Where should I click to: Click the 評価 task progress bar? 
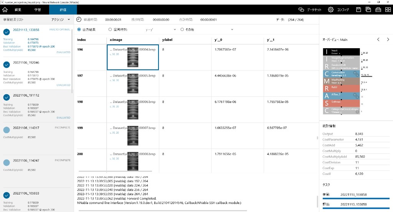pos(356,208)
